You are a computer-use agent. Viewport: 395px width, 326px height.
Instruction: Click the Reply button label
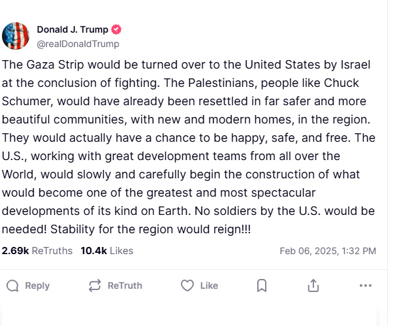coord(37,285)
